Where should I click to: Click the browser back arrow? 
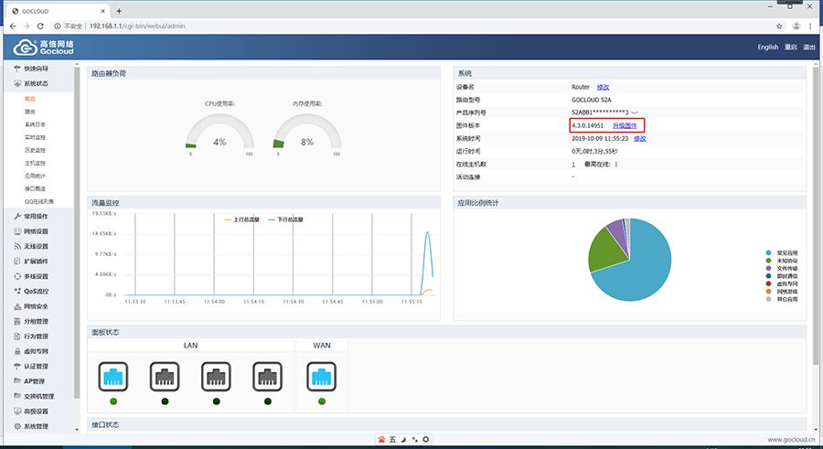(12, 26)
